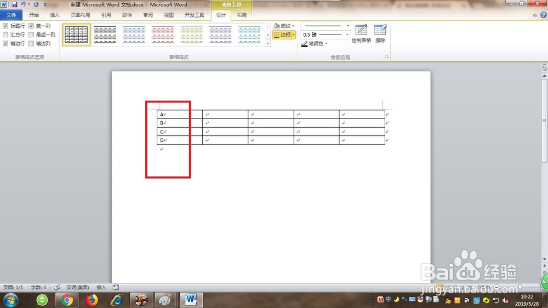Viewport: 548px width, 308px height.
Task: Open the 绘图边框 dialog launcher
Action: click(x=387, y=57)
